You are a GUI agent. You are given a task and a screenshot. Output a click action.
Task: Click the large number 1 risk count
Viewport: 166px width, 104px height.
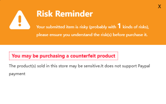119,26
